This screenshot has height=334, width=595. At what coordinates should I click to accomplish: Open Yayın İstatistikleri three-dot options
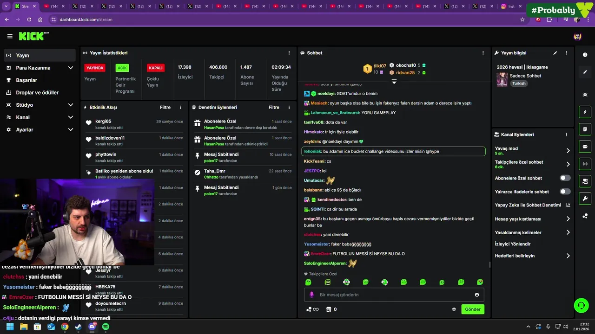(289, 53)
